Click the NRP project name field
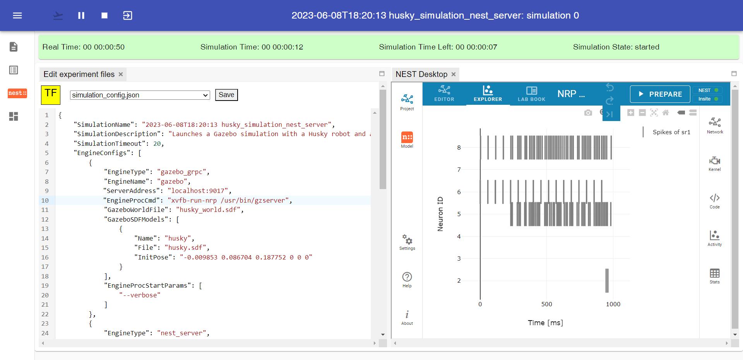The height and width of the screenshot is (360, 743). 571,94
